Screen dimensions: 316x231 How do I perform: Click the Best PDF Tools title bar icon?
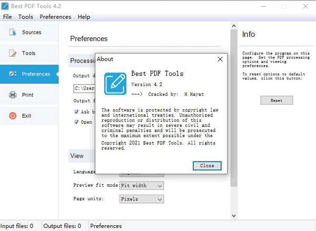pyautogui.click(x=5, y=6)
